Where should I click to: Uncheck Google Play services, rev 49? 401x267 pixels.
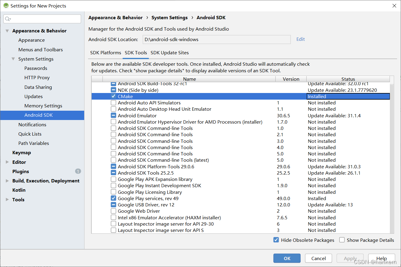click(x=113, y=198)
